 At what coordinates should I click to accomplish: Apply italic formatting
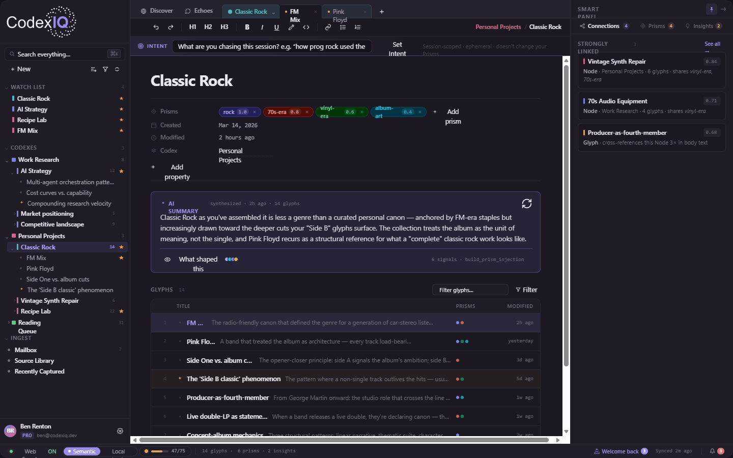coord(262,27)
